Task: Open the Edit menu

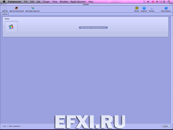Action: 32,2
